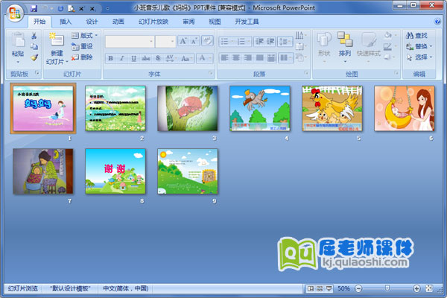Open the 设计 ribbon tab
The height and width of the screenshot is (298, 447).
[x=92, y=22]
